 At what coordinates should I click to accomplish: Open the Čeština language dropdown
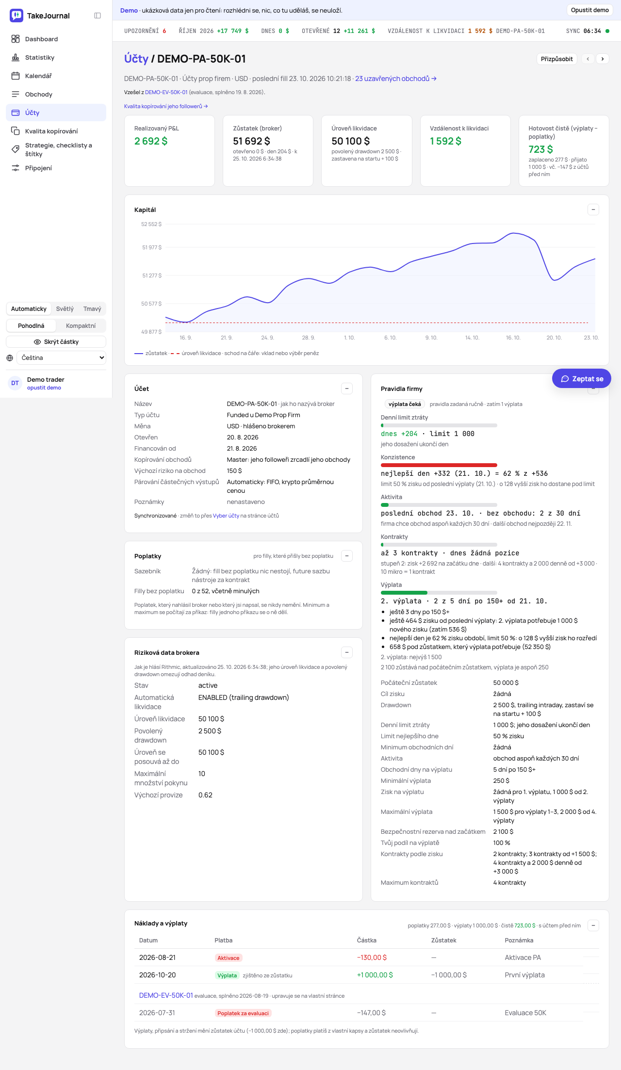click(x=61, y=358)
